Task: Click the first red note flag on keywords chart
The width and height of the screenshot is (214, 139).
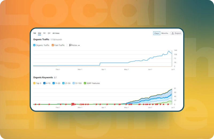Action: [36, 104]
